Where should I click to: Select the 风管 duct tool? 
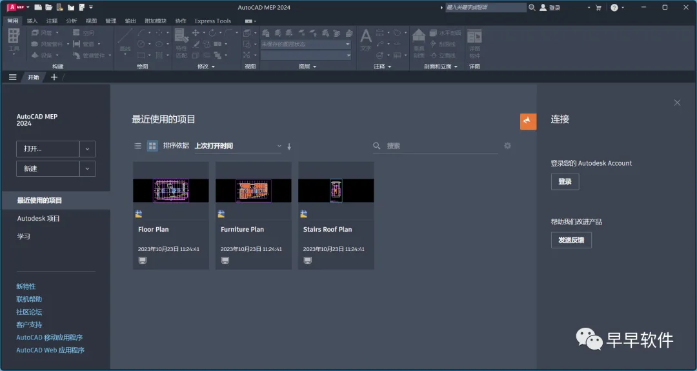coord(42,33)
